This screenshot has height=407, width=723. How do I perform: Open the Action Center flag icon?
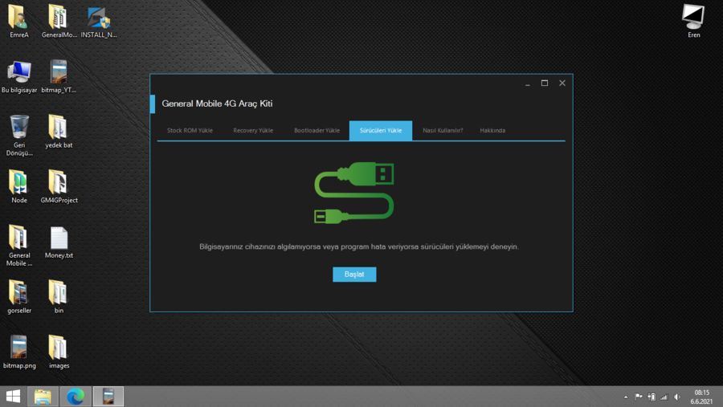pos(638,397)
